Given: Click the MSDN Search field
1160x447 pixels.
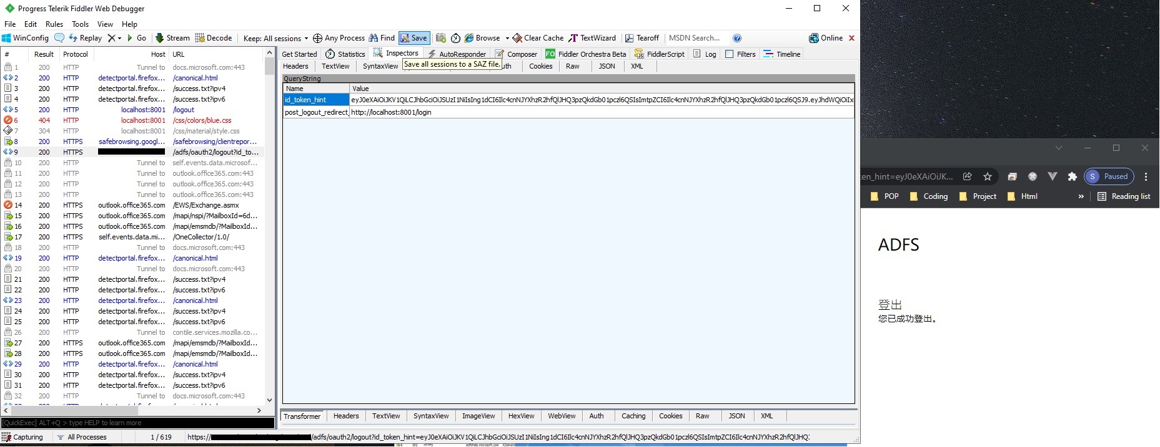Looking at the screenshot, I should (698, 38).
